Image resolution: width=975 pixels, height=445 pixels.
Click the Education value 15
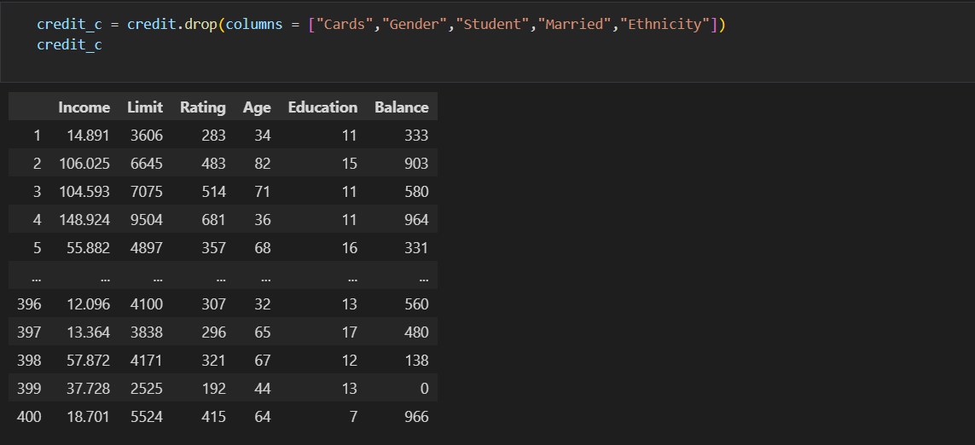[350, 163]
